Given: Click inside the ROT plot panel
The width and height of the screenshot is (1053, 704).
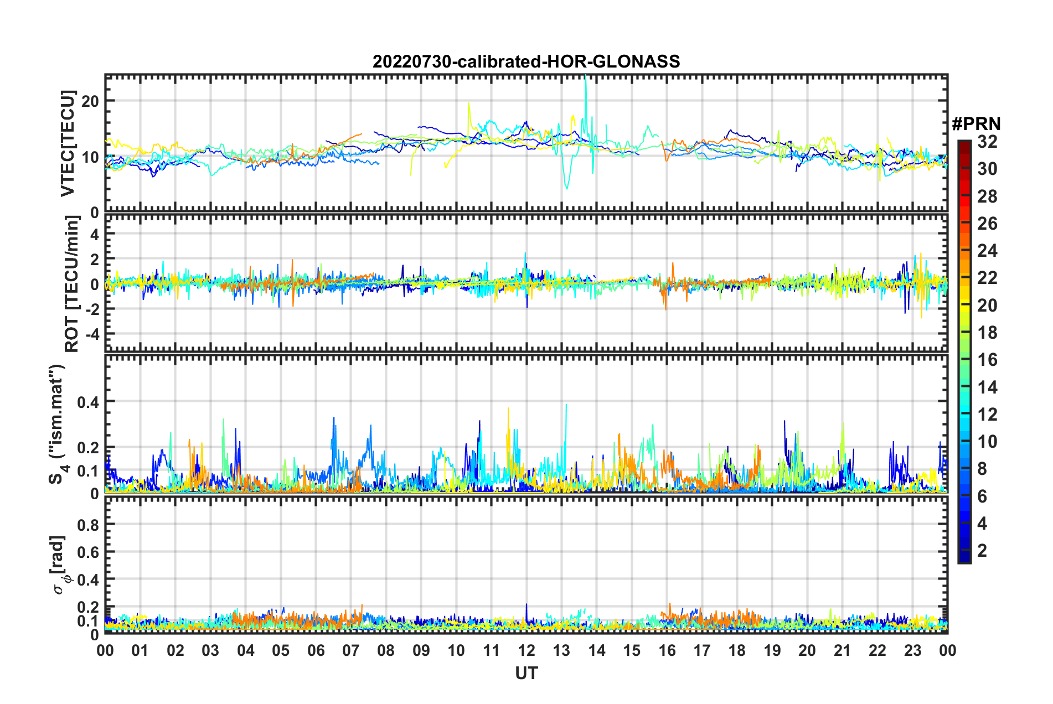Looking at the screenshot, I should [526, 283].
